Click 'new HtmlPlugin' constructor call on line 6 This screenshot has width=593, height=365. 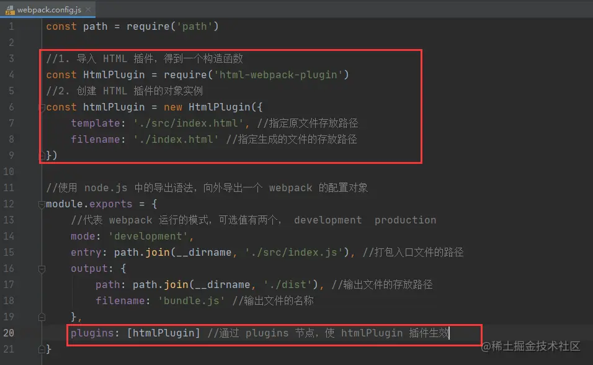pyautogui.click(x=207, y=107)
